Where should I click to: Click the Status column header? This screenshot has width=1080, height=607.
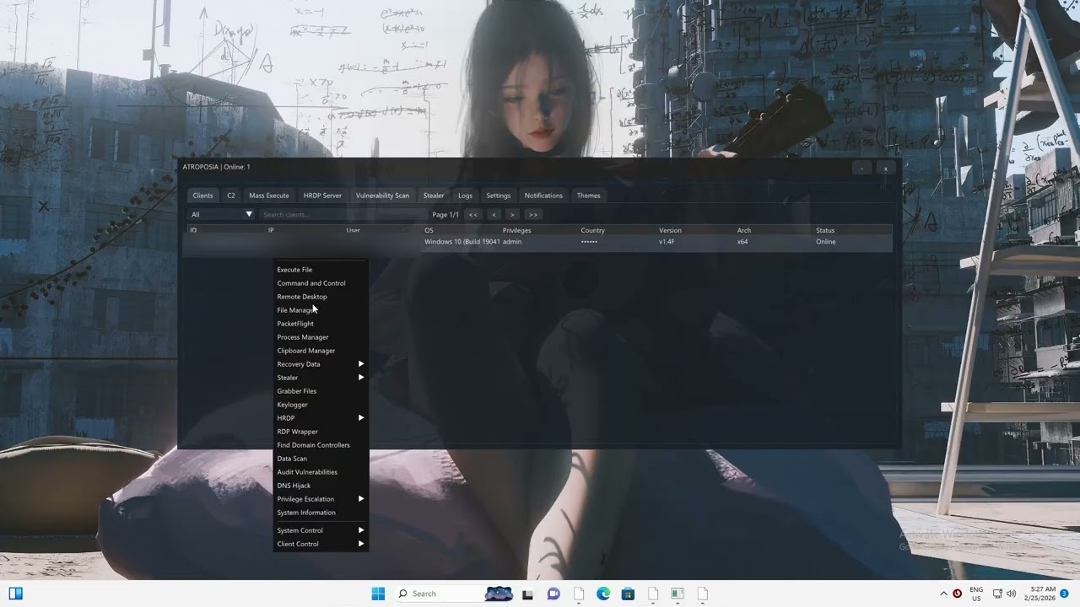[825, 230]
